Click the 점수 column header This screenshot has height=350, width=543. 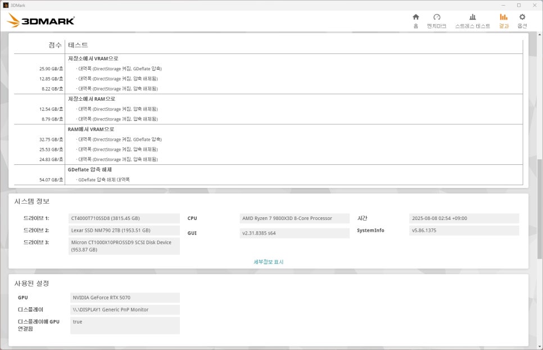[55, 45]
